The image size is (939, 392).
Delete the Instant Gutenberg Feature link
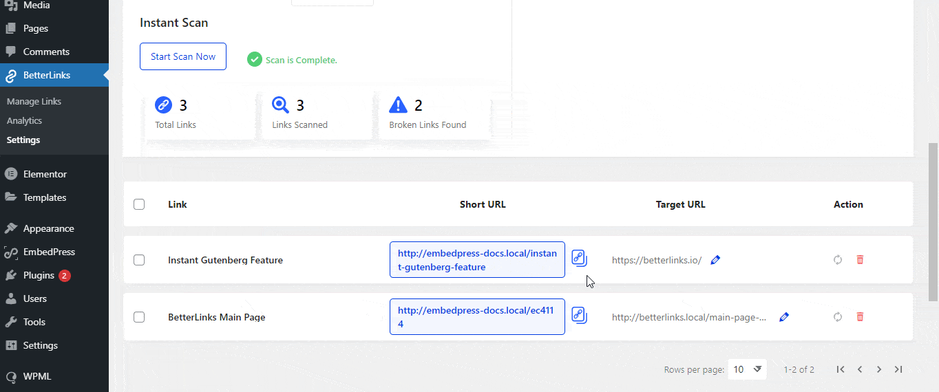pyautogui.click(x=860, y=260)
